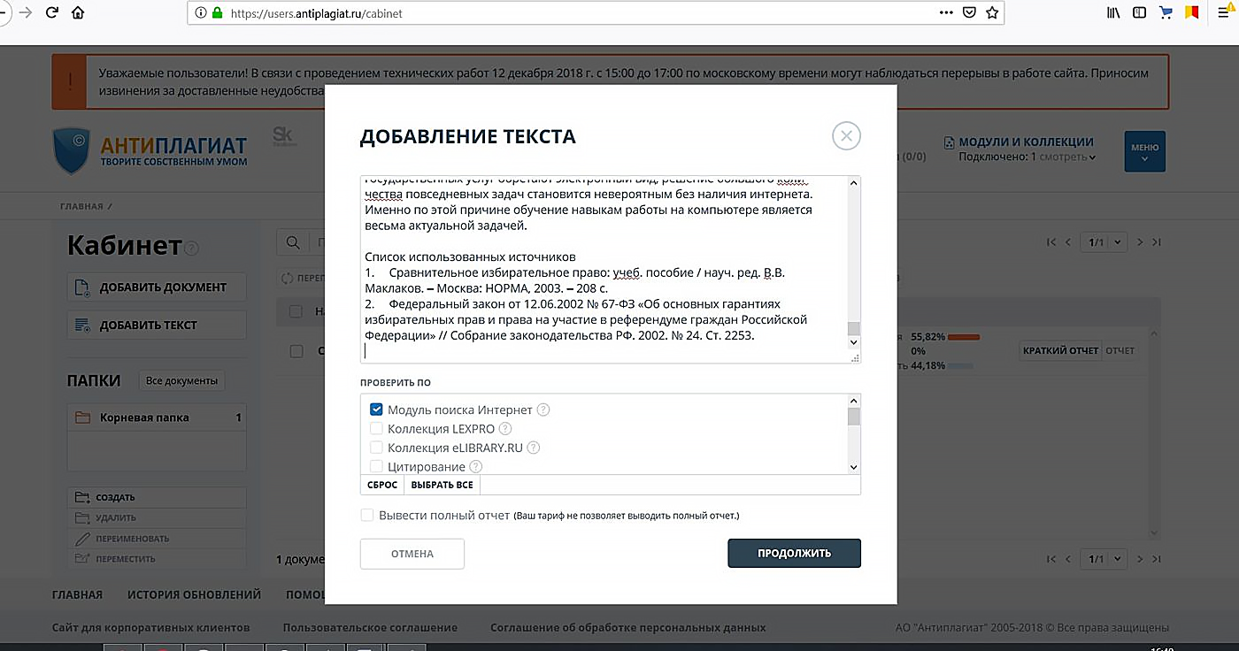The image size is (1239, 651).
Task: Open bottom page number 1/1 dropdown
Action: [1103, 559]
